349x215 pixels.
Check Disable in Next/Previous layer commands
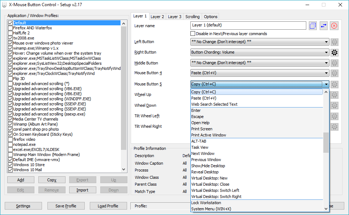pos(193,33)
